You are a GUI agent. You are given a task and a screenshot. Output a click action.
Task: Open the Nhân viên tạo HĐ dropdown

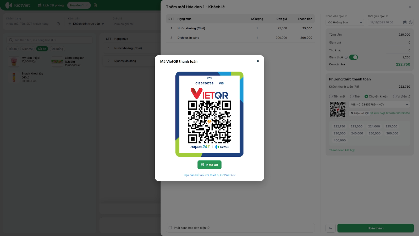pyautogui.click(x=345, y=23)
